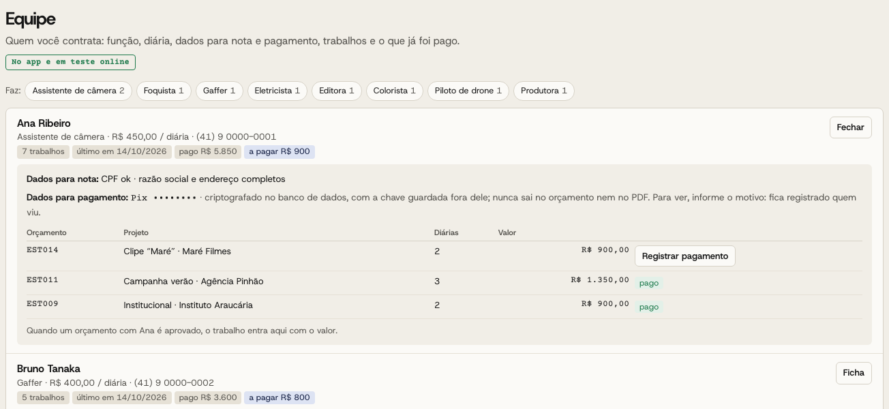Click Bruno's 'pago R$ 3.600' tag

(208, 397)
